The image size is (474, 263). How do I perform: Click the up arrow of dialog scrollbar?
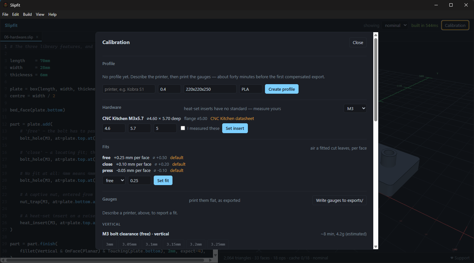coord(376,35)
